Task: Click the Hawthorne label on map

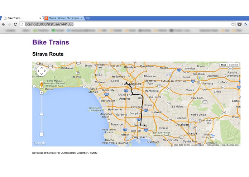Action: (115, 110)
